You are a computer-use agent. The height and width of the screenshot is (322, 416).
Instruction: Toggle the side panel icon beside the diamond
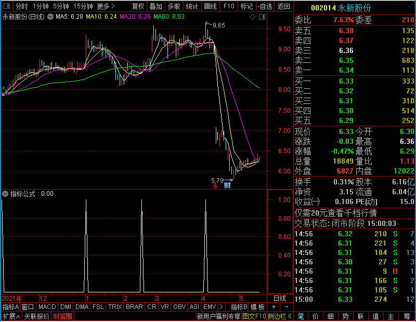coord(262,17)
